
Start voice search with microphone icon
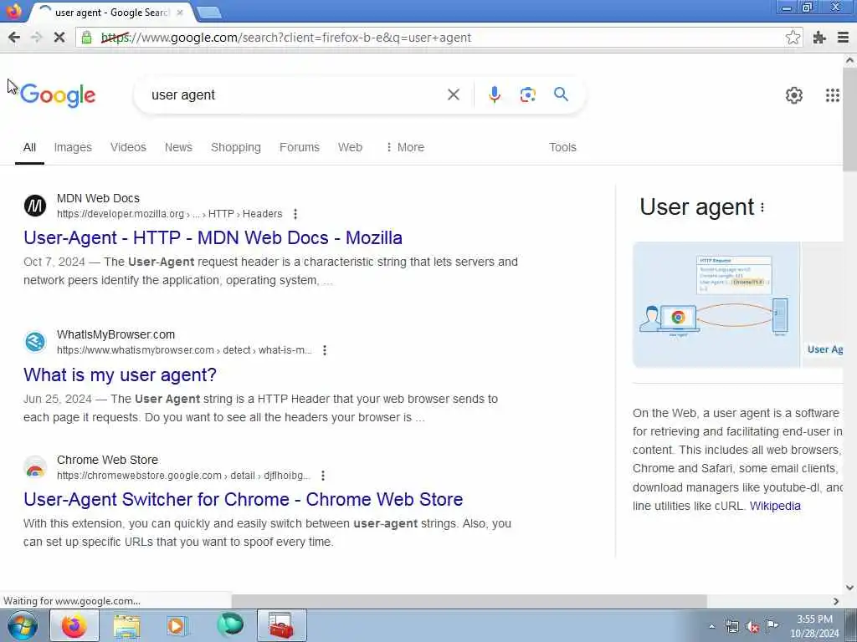[494, 94]
